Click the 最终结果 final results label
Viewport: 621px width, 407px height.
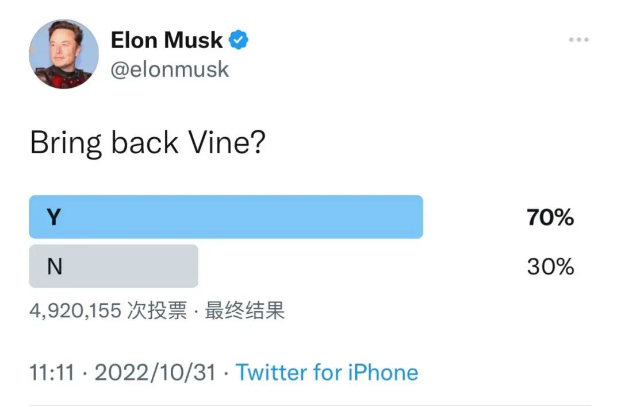(x=245, y=311)
